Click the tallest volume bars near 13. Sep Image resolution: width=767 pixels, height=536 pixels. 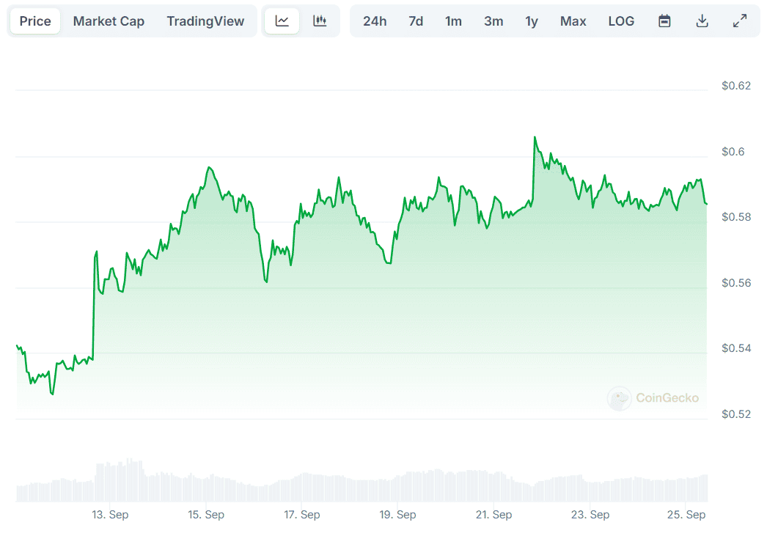tap(129, 480)
